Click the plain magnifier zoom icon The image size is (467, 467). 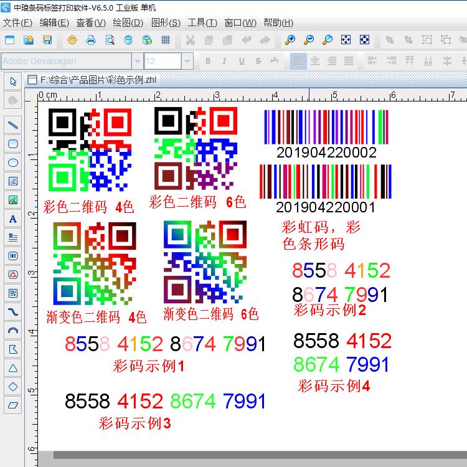[328, 40]
